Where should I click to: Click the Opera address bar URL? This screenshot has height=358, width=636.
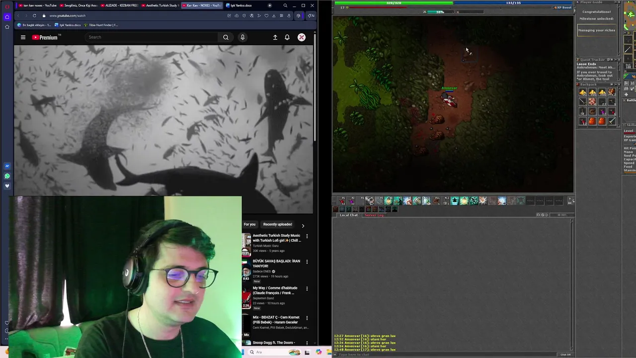tap(68, 15)
